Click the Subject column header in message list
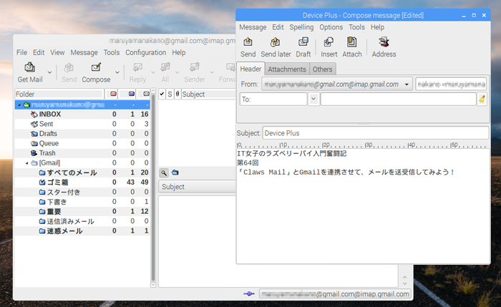Screen dimensions: 501x307 point(208,94)
